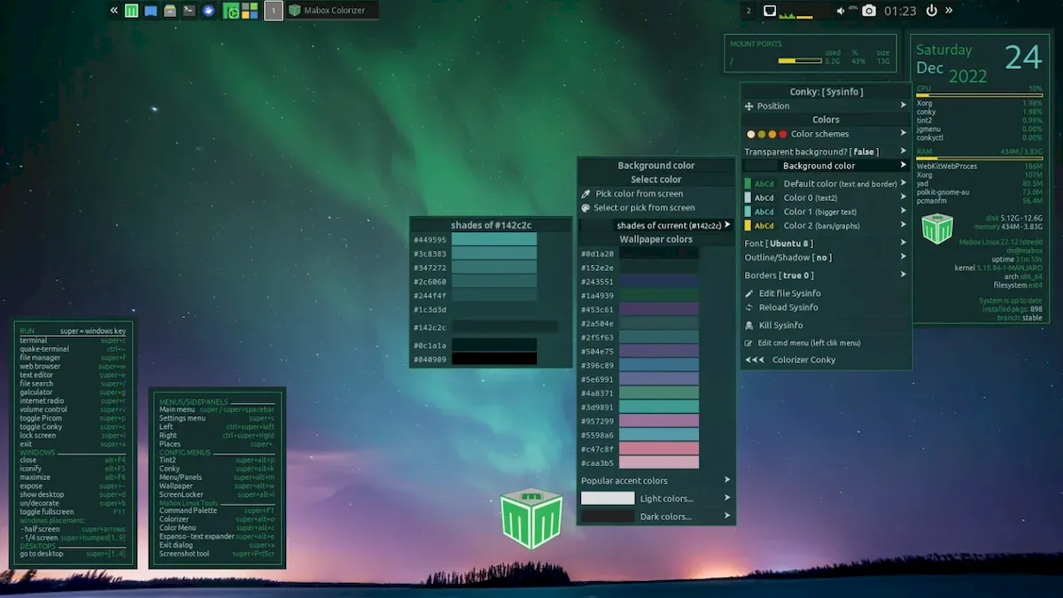
Task: Open volume control speaker icon
Action: [x=841, y=11]
